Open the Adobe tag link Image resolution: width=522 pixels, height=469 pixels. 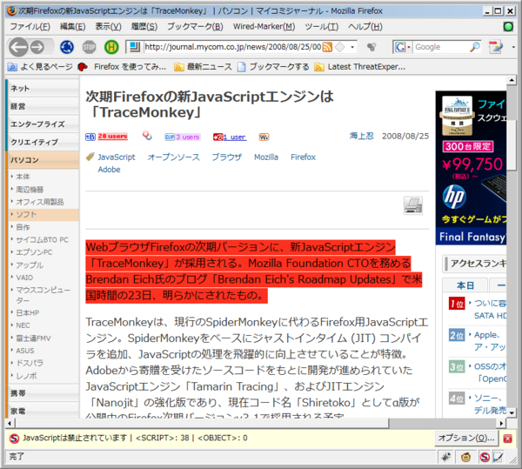[109, 170]
